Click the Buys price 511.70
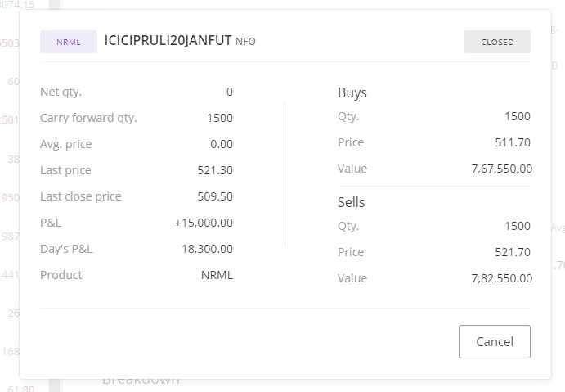The image size is (565, 392). (x=513, y=142)
